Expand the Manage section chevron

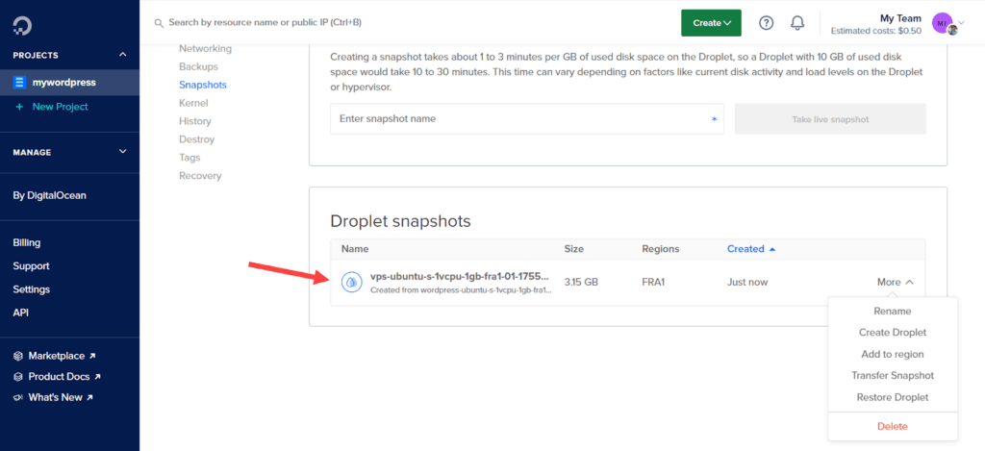point(123,152)
